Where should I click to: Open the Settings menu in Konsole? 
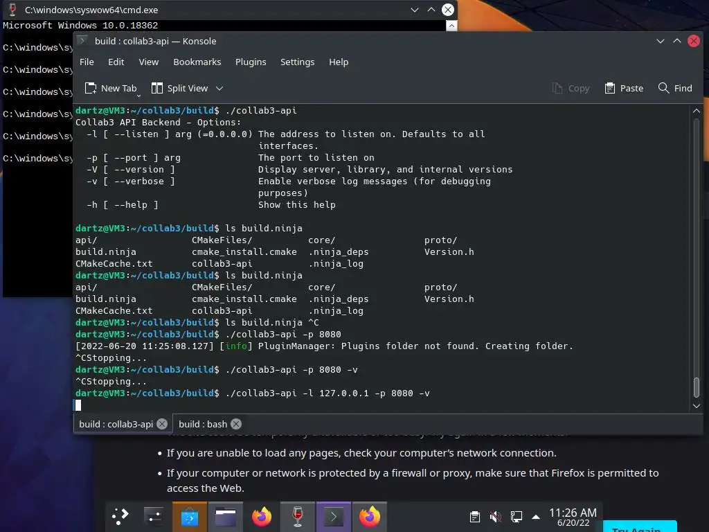297,62
